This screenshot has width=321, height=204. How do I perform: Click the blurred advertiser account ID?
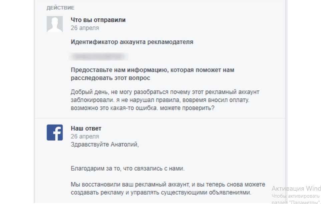pos(98,56)
